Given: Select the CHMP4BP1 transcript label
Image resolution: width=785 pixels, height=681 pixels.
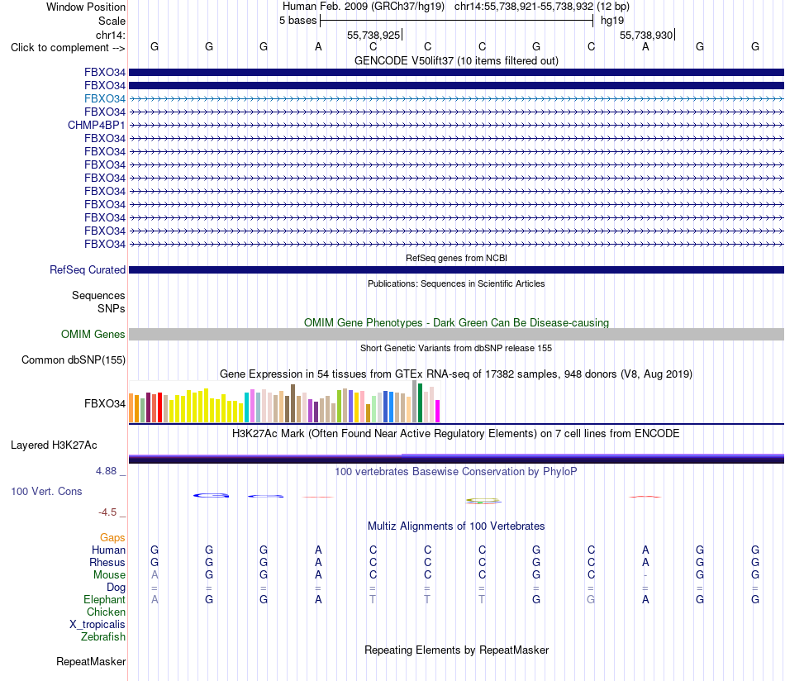Looking at the screenshot, I should coord(97,125).
